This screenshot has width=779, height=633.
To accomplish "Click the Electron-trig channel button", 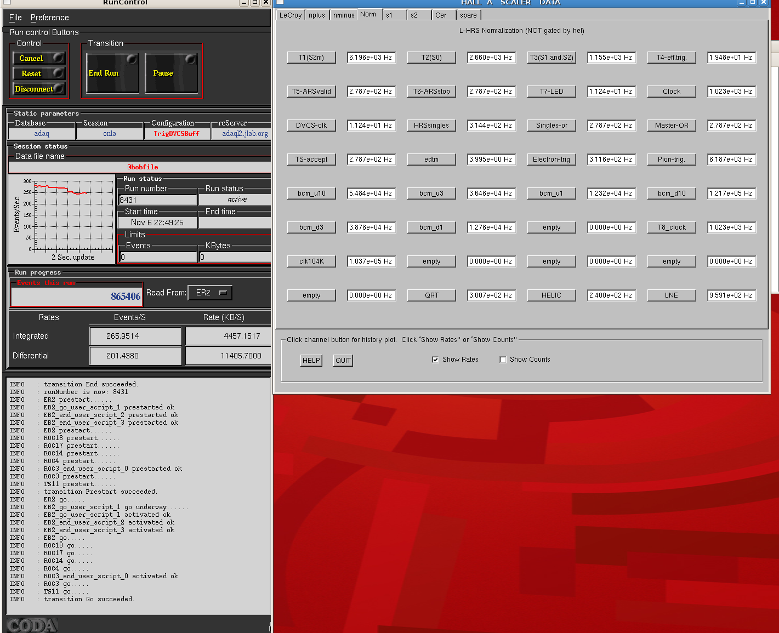I will click(x=551, y=159).
